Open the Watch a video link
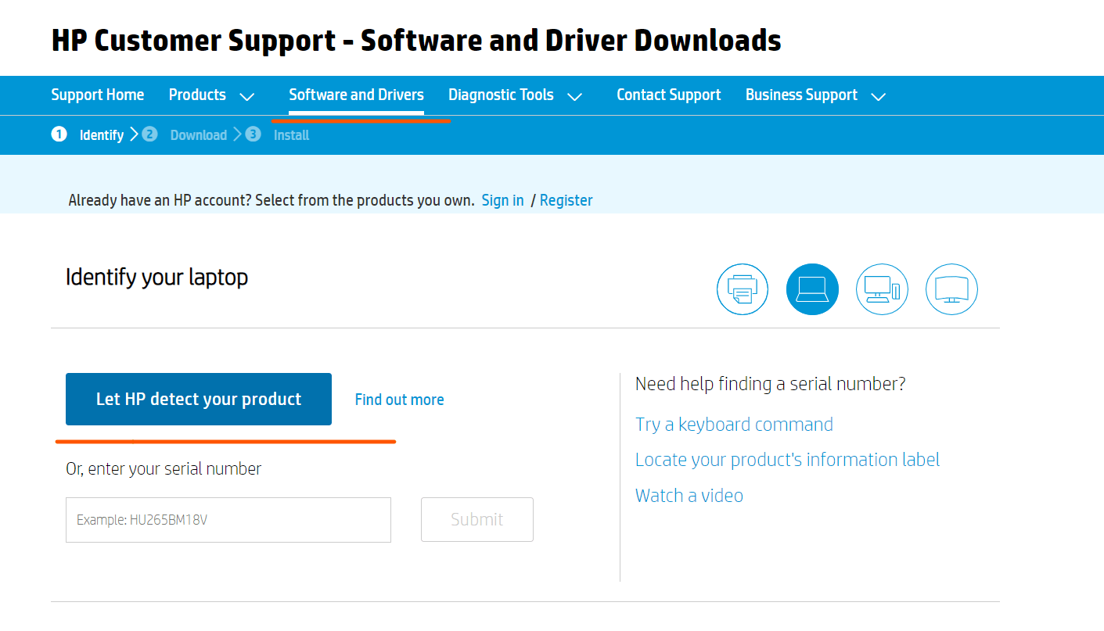Screen dimensions: 1104x631 [689, 496]
